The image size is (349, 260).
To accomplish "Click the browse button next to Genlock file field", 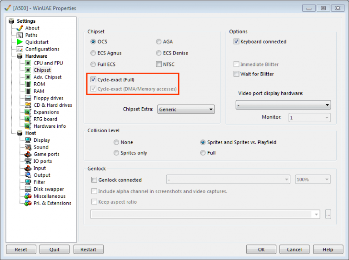I will [328, 214].
